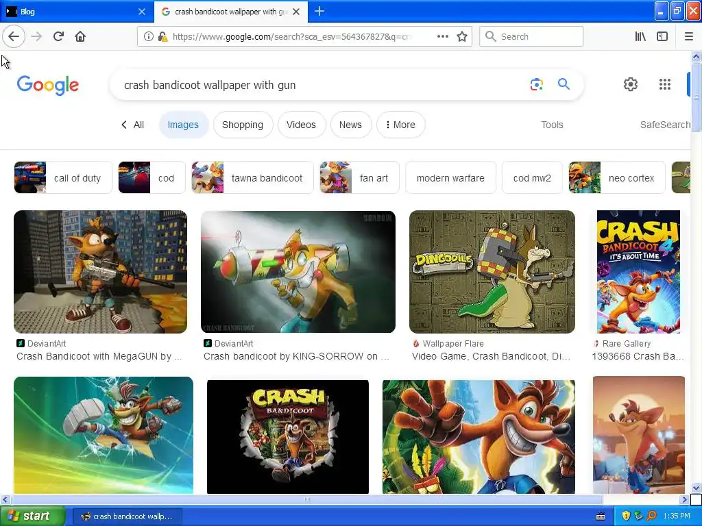Open a new browser tab
The image size is (702, 526).
[319, 11]
